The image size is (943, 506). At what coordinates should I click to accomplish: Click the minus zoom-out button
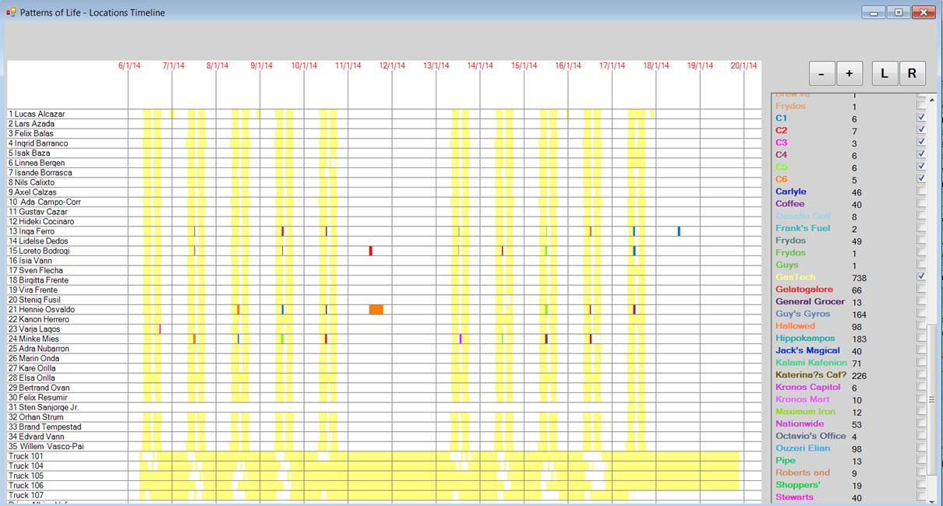click(x=821, y=73)
